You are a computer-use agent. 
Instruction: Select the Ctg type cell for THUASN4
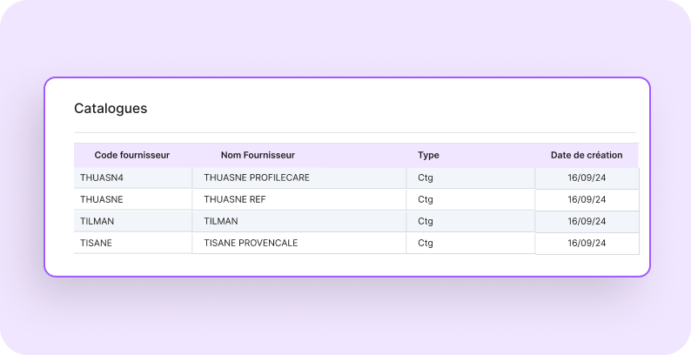[x=426, y=177]
